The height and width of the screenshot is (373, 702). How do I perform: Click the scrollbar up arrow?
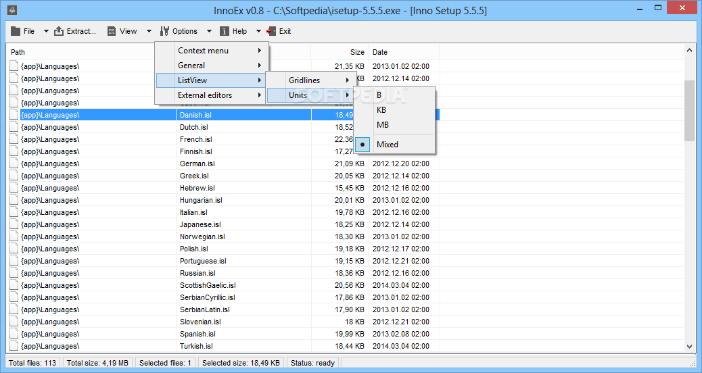[689, 51]
